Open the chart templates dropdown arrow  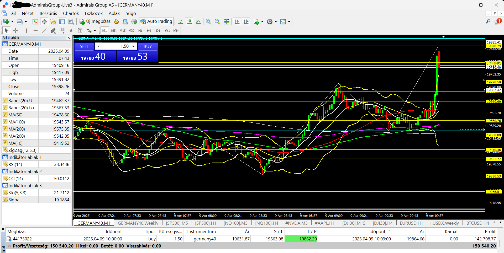289,22
